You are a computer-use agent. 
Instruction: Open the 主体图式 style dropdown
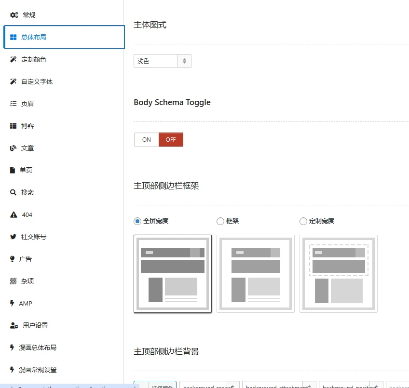tap(162, 61)
